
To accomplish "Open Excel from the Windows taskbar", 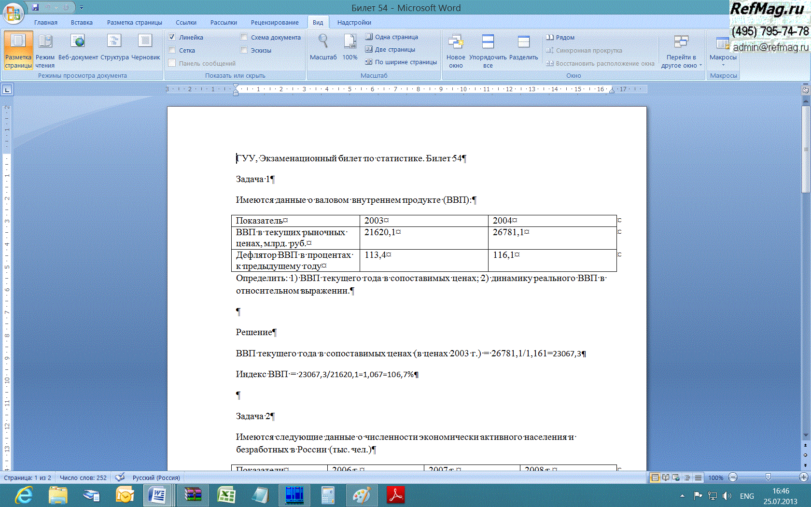I will tap(226, 495).
